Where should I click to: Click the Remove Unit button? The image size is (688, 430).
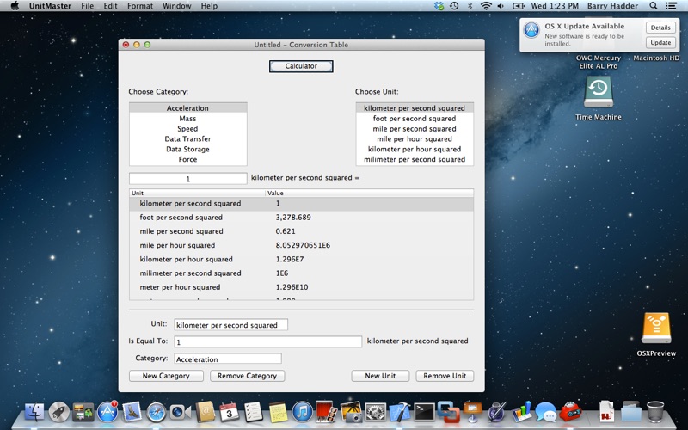coord(445,376)
